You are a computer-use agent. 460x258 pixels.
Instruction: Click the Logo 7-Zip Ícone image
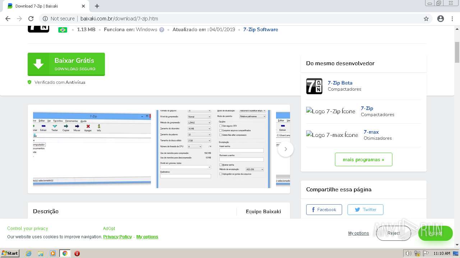(x=331, y=111)
